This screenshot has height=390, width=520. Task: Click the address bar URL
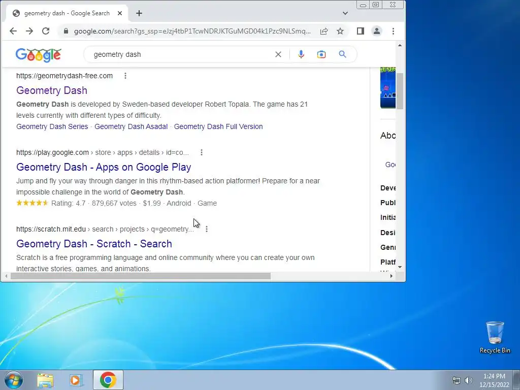[192, 31]
